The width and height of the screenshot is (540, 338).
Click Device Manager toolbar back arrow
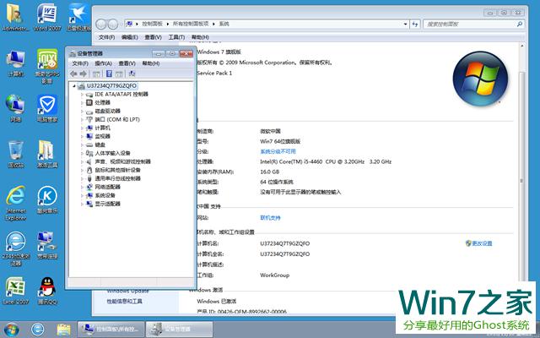[x=73, y=74]
